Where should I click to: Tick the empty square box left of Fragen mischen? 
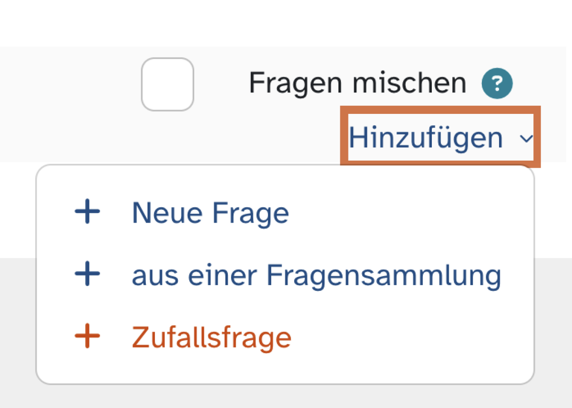[167, 84]
